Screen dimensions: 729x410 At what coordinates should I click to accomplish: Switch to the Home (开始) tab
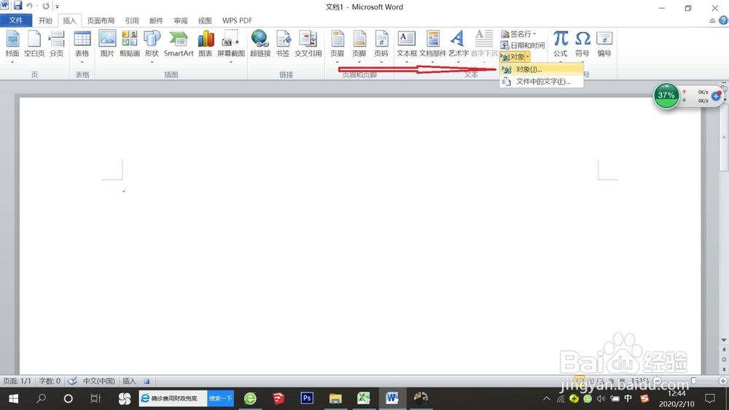click(45, 20)
